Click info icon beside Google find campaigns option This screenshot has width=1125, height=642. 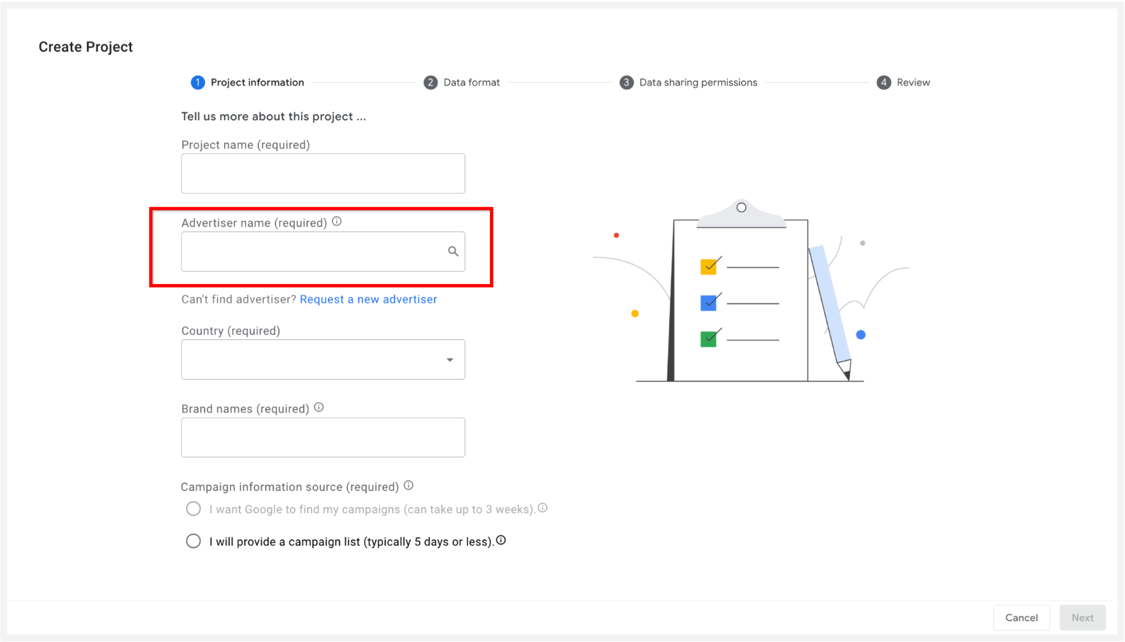[542, 508]
